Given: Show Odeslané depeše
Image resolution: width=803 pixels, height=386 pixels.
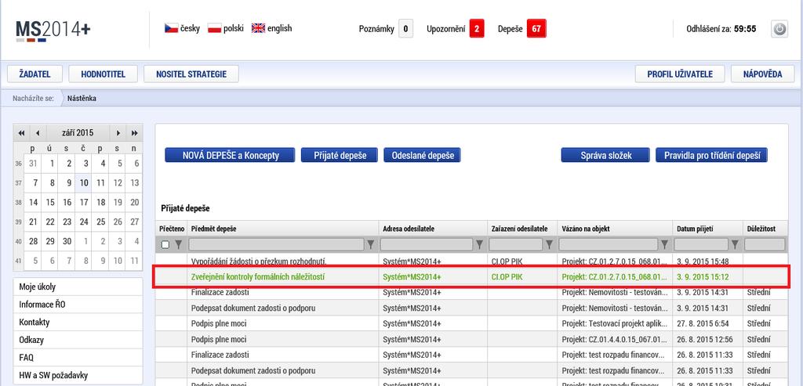Looking at the screenshot, I should pos(422,156).
